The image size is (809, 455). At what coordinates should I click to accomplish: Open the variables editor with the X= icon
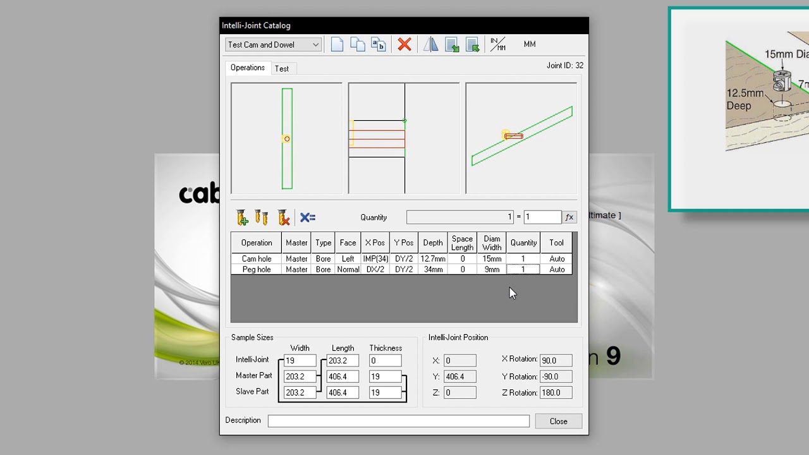coord(308,217)
